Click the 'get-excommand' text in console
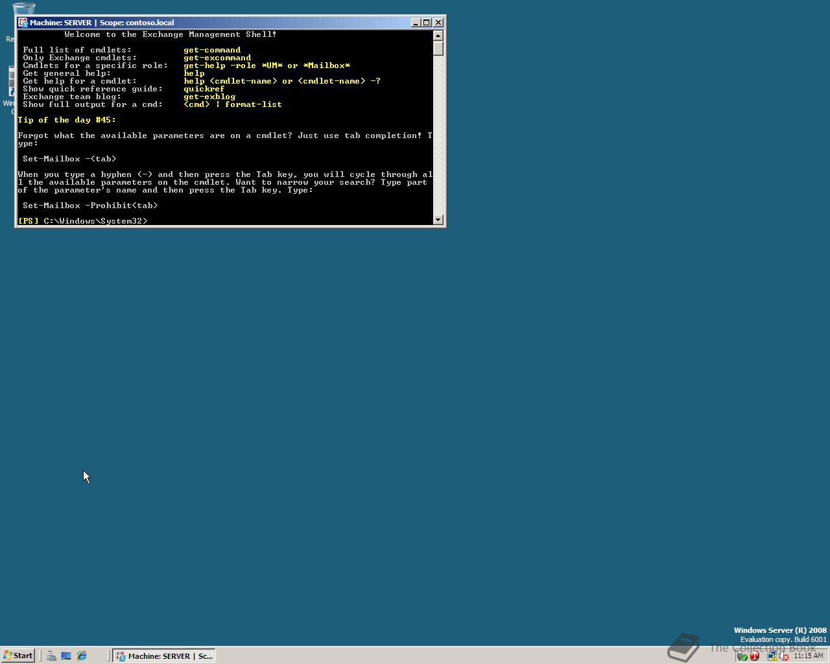The width and height of the screenshot is (830, 664). (x=217, y=58)
